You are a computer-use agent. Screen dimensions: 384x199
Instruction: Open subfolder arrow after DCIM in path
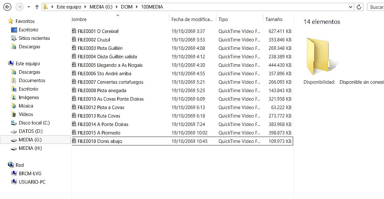[137, 7]
